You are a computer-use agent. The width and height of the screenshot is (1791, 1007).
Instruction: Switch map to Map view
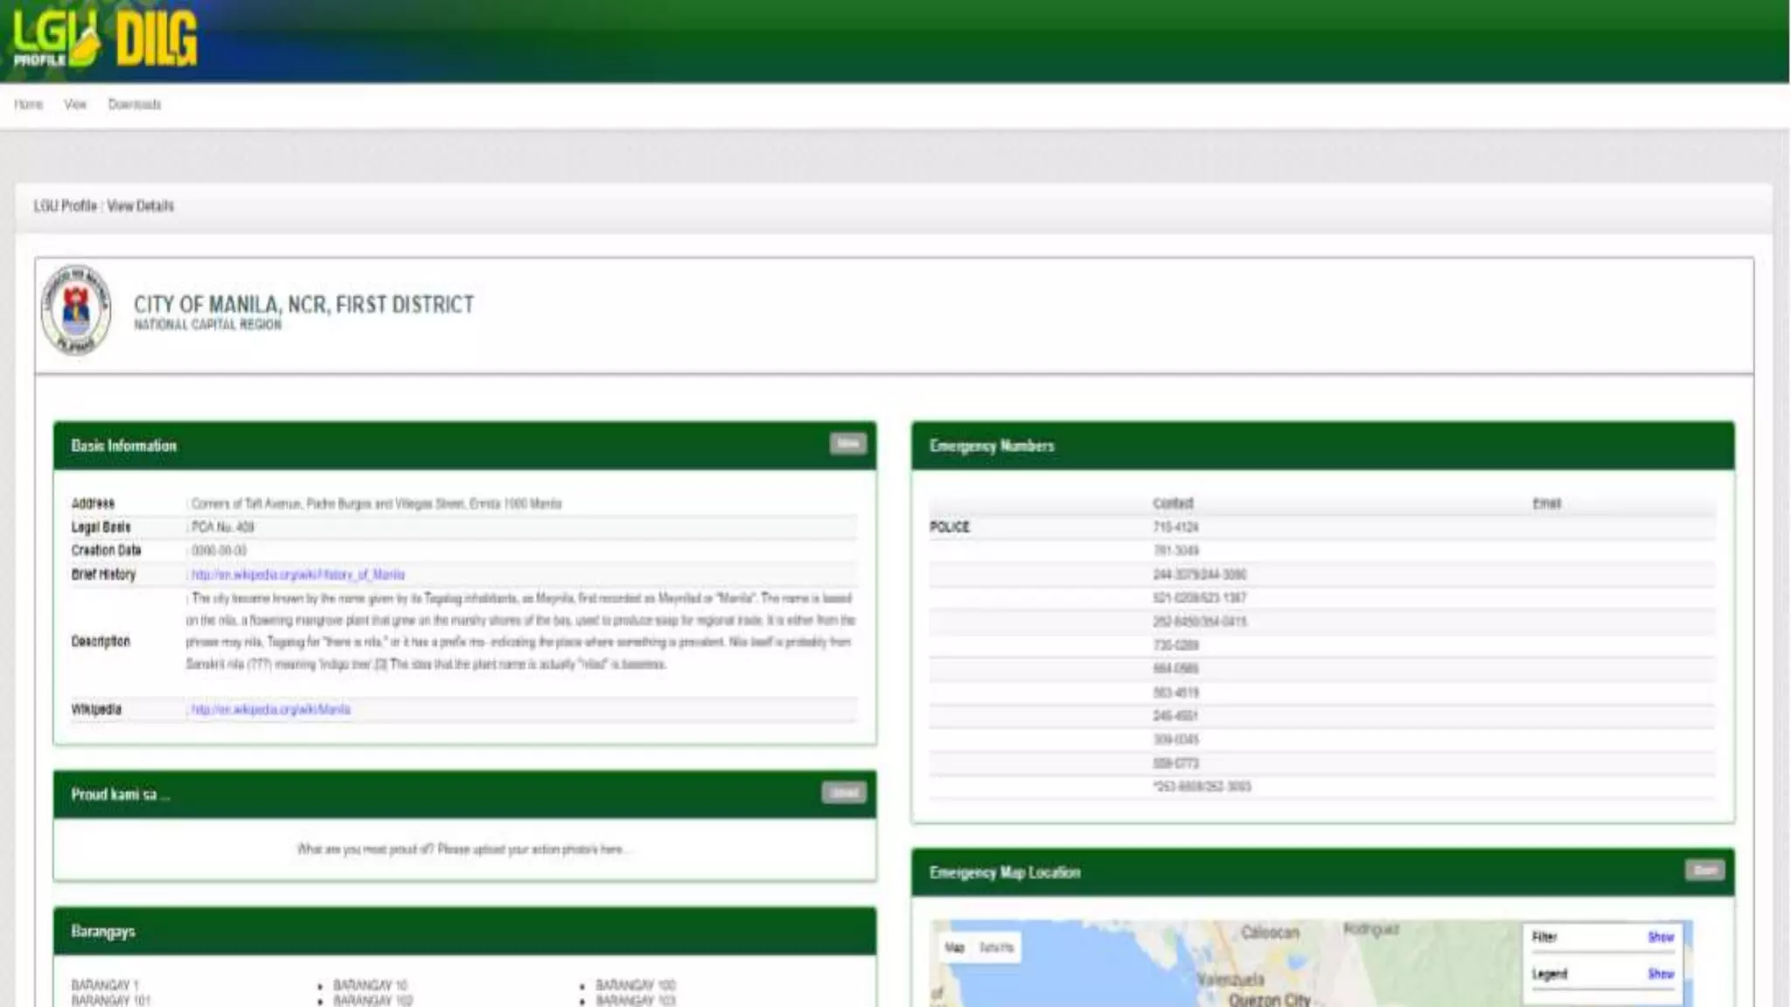(x=954, y=948)
